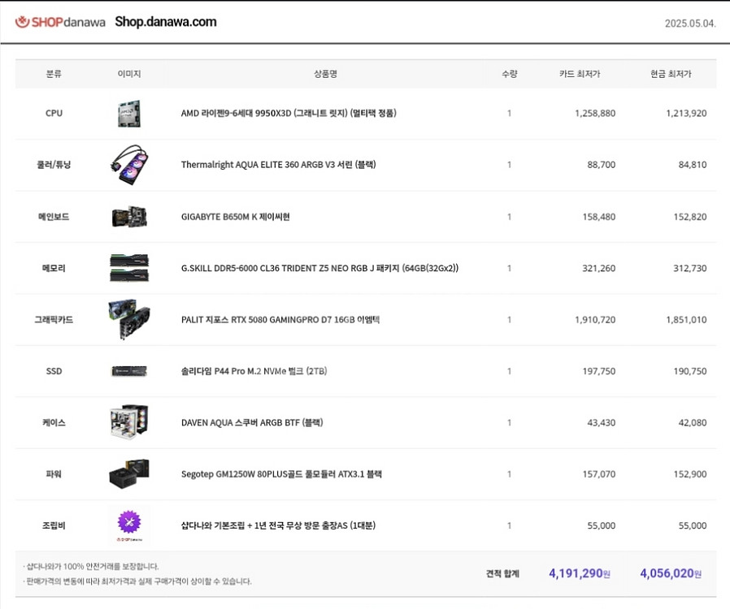Click the card price 1,910,720
This screenshot has height=609, width=730.
tap(595, 320)
